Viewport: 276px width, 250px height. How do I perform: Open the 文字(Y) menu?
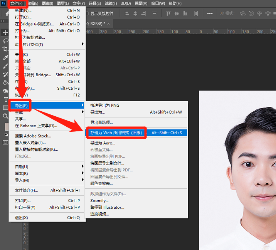(x=79, y=3)
